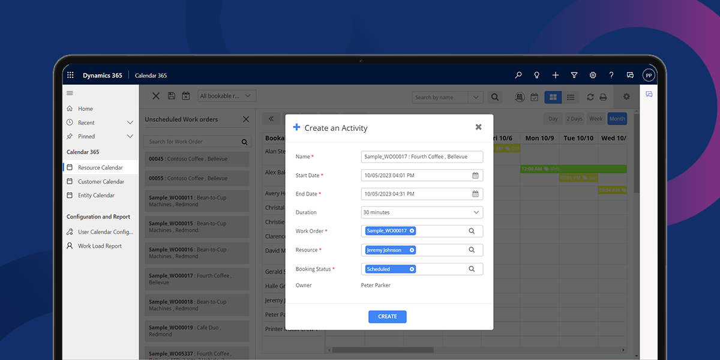Open the lightbulb assistant icon

click(x=537, y=76)
